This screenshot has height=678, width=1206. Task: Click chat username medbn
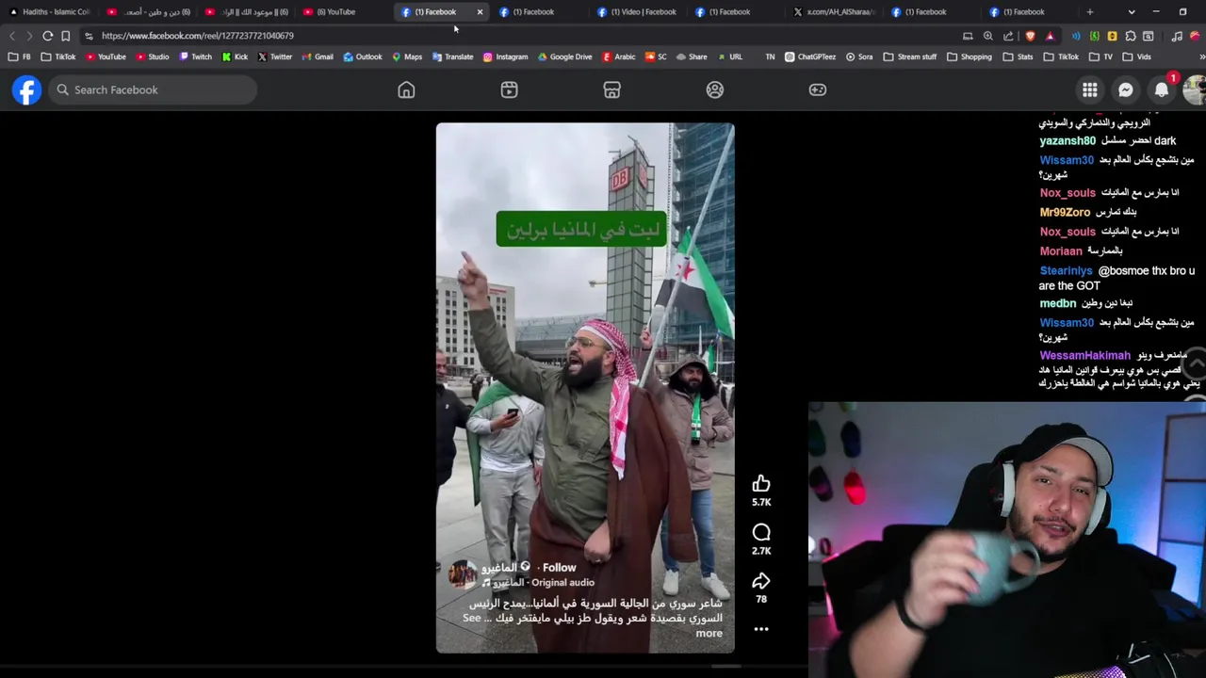pos(1057,304)
